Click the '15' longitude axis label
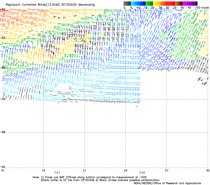 pyautogui.click(x=2, y=170)
